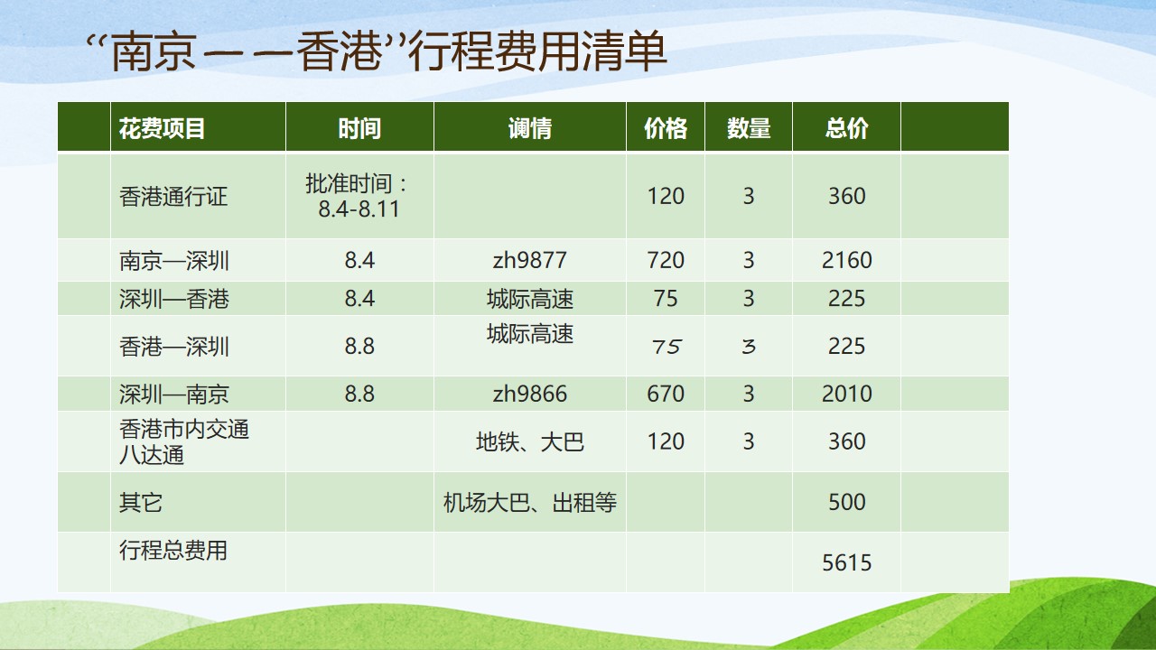The width and height of the screenshot is (1156, 650).
Task: Select the zh9866 flight cell
Action: 529,394
